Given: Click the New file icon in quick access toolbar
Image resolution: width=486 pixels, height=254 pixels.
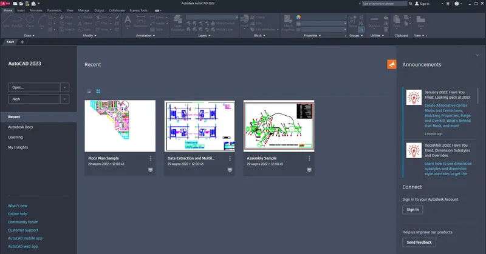Looking at the screenshot, I should click(15, 4).
